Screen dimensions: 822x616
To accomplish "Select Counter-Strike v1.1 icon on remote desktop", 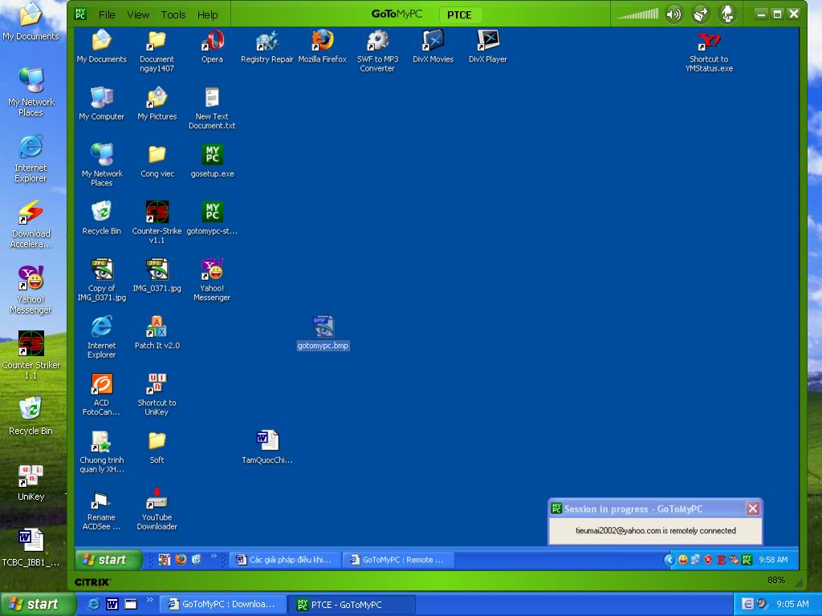I will click(x=157, y=222).
